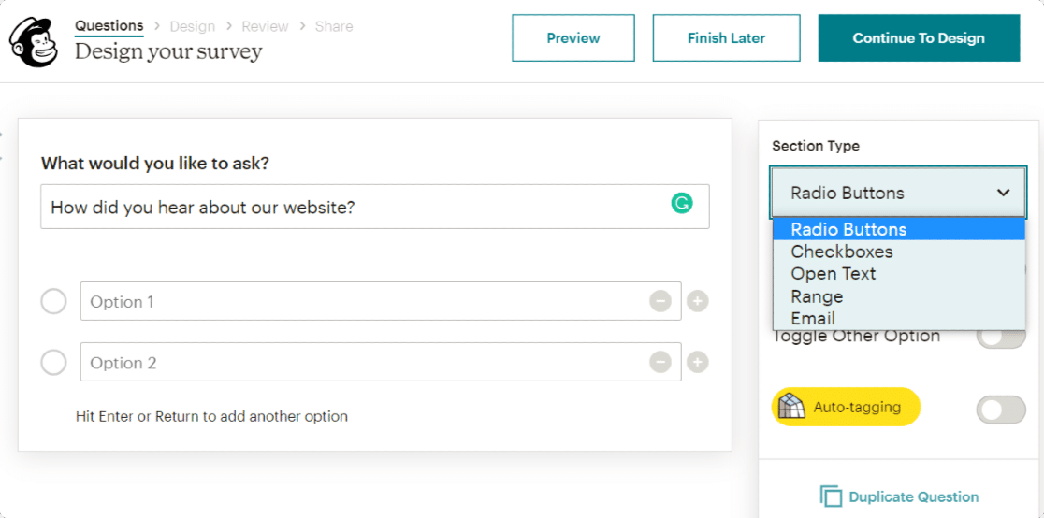
Task: Click the 'Toggle Other Option' label
Action: [856, 337]
